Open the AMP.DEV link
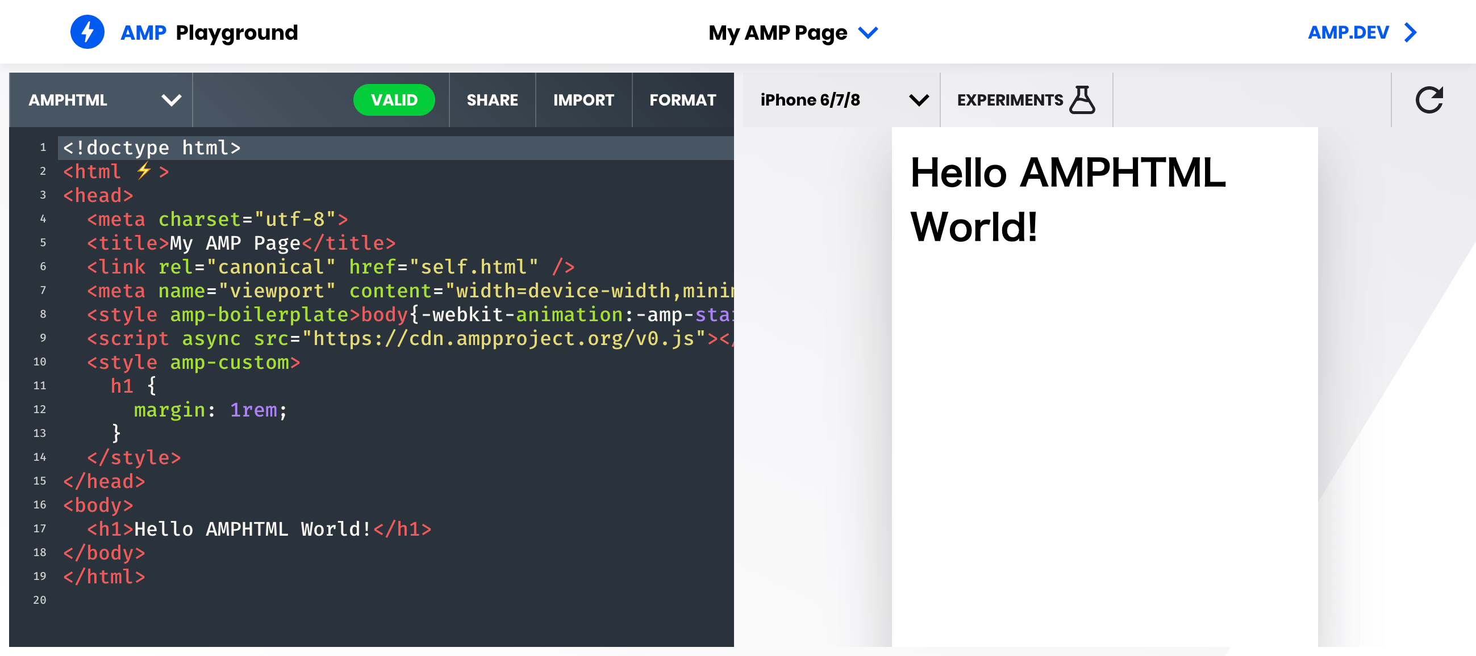Screen dimensions: 1476x656 point(1348,32)
